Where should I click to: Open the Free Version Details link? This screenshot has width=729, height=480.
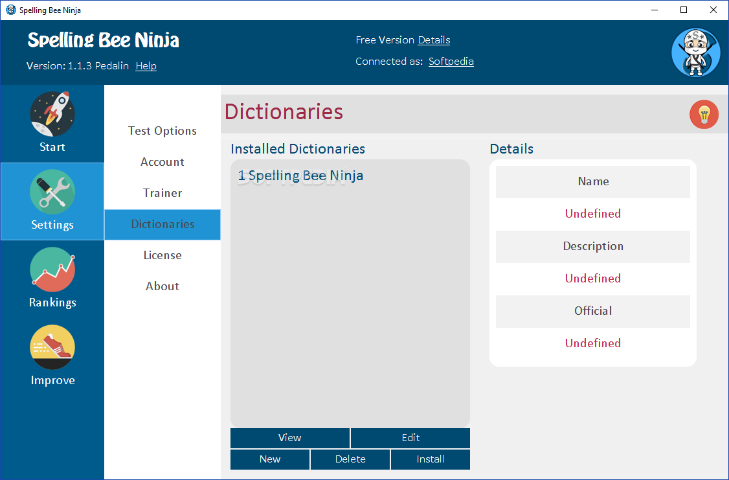(x=434, y=40)
